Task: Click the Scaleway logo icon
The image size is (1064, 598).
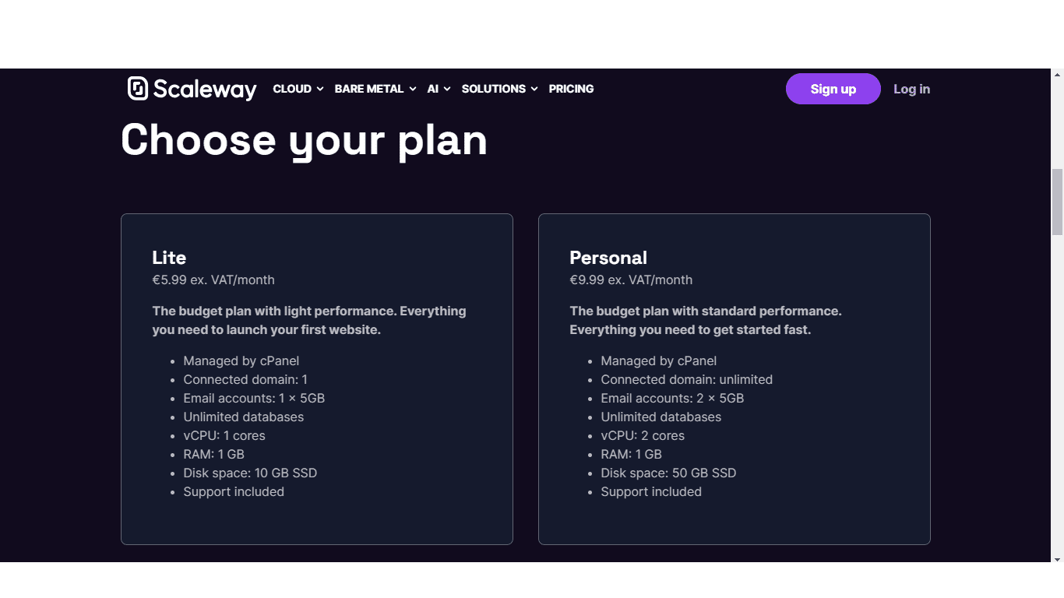Action: [x=138, y=89]
